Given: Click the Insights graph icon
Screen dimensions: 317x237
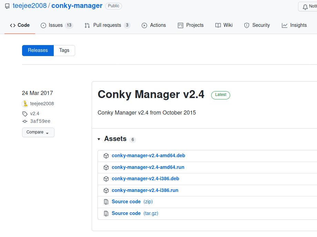Looking at the screenshot, I should click(285, 25).
